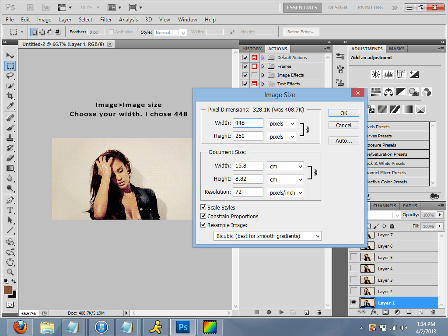The height and width of the screenshot is (336, 448).
Task: Click OK in Image Size dialog
Action: pos(344,113)
